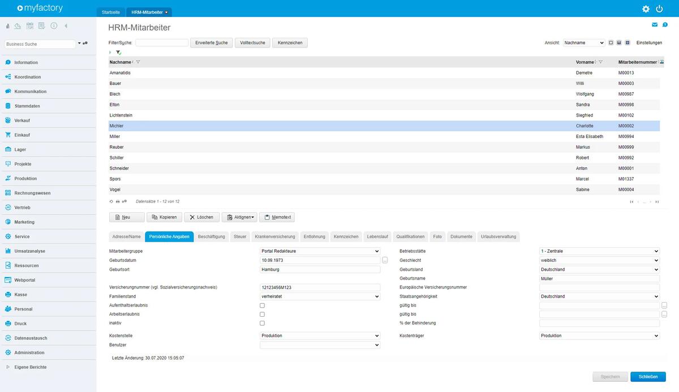Switch to the Urlaubsverwaltung tab
This screenshot has height=392, width=679.
(498, 236)
